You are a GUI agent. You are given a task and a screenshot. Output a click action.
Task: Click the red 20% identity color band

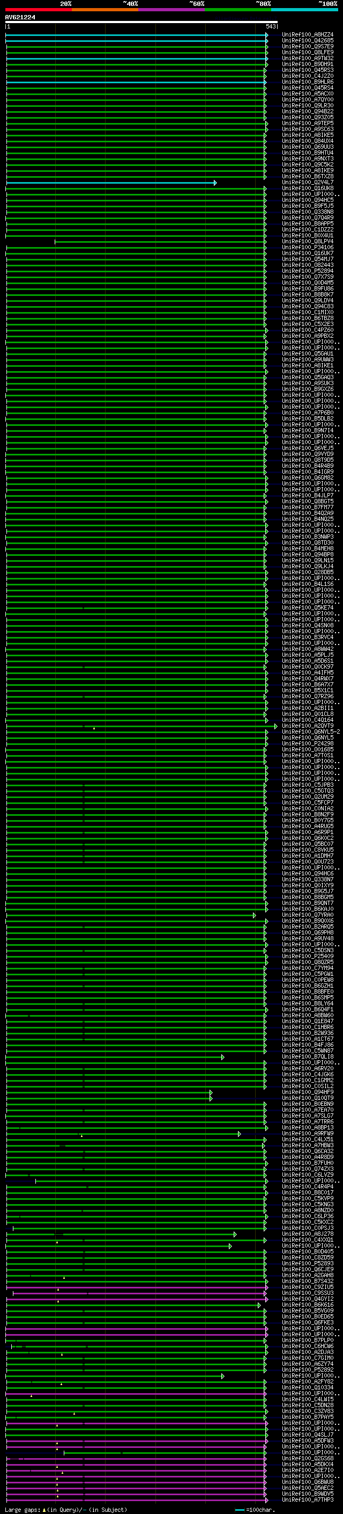tap(39, 10)
